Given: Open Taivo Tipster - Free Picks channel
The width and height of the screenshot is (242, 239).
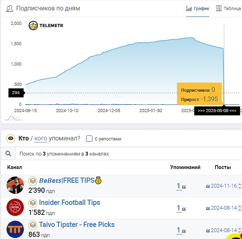Looking at the screenshot, I should tap(77, 225).
